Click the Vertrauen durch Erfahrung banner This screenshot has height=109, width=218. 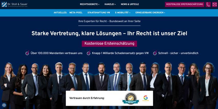click(110, 98)
